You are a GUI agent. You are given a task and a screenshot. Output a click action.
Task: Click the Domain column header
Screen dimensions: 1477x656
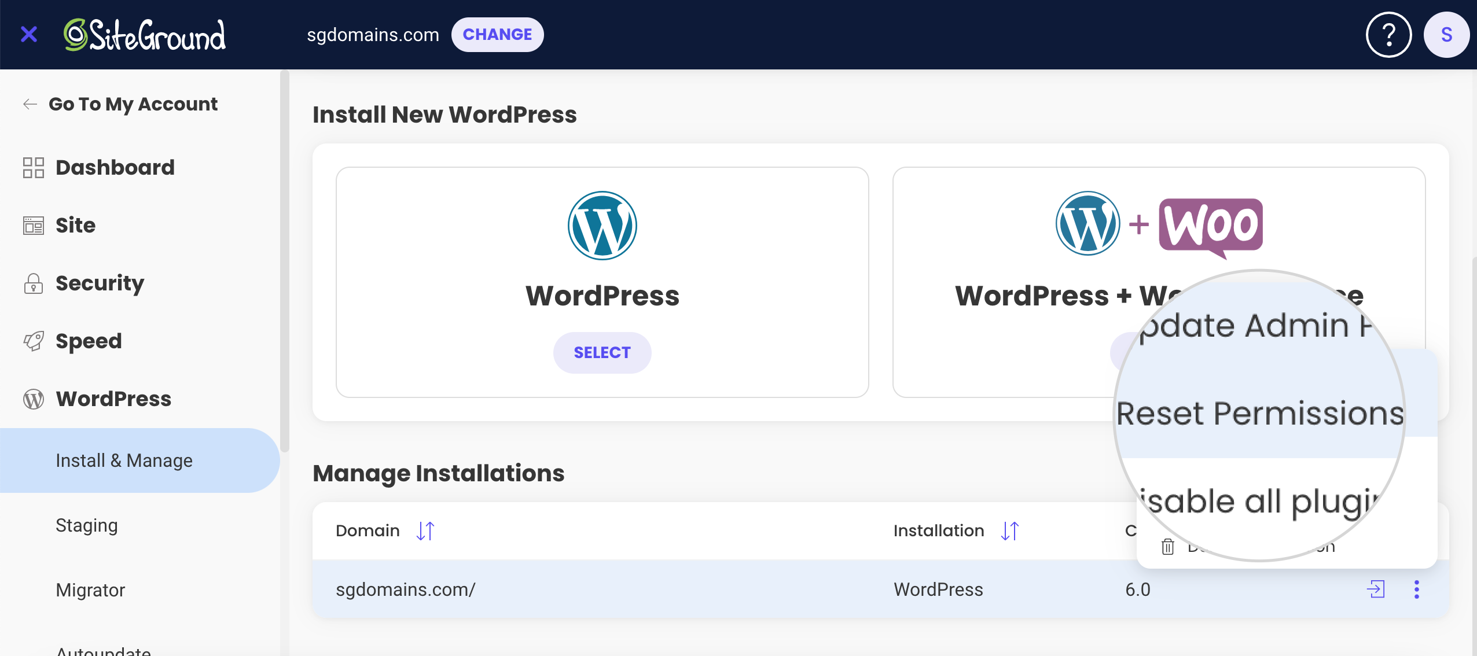(368, 530)
